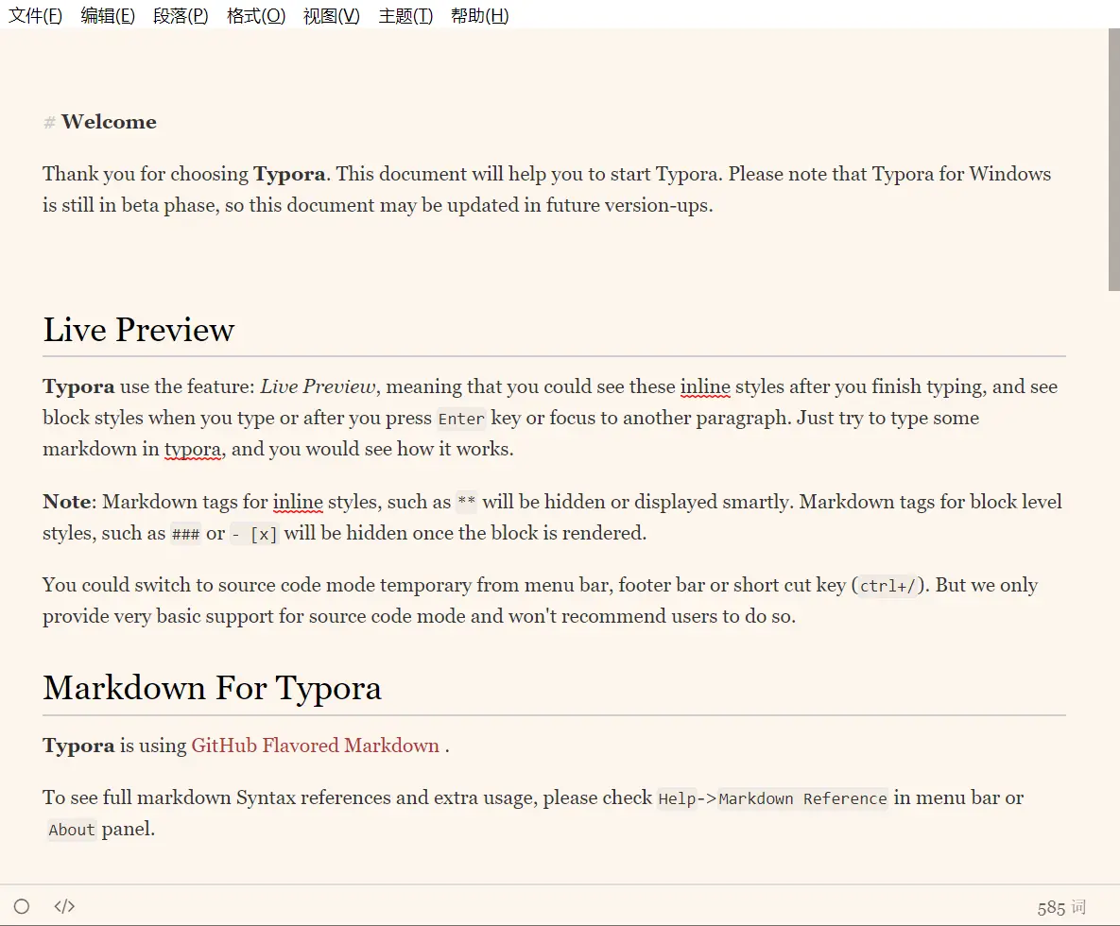Open the 主题(T) menu

click(x=405, y=16)
